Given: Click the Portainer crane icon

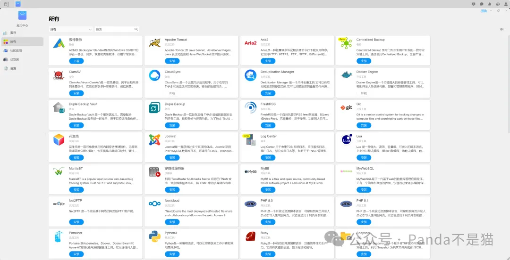Looking at the screenshot, I should pyautogui.click(x=59, y=236).
